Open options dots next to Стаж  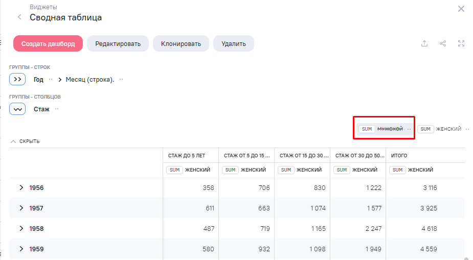click(57, 109)
